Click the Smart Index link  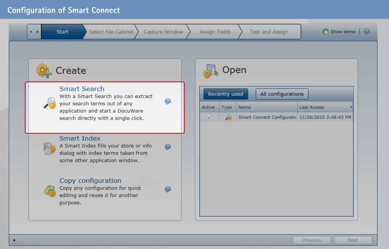coord(80,138)
